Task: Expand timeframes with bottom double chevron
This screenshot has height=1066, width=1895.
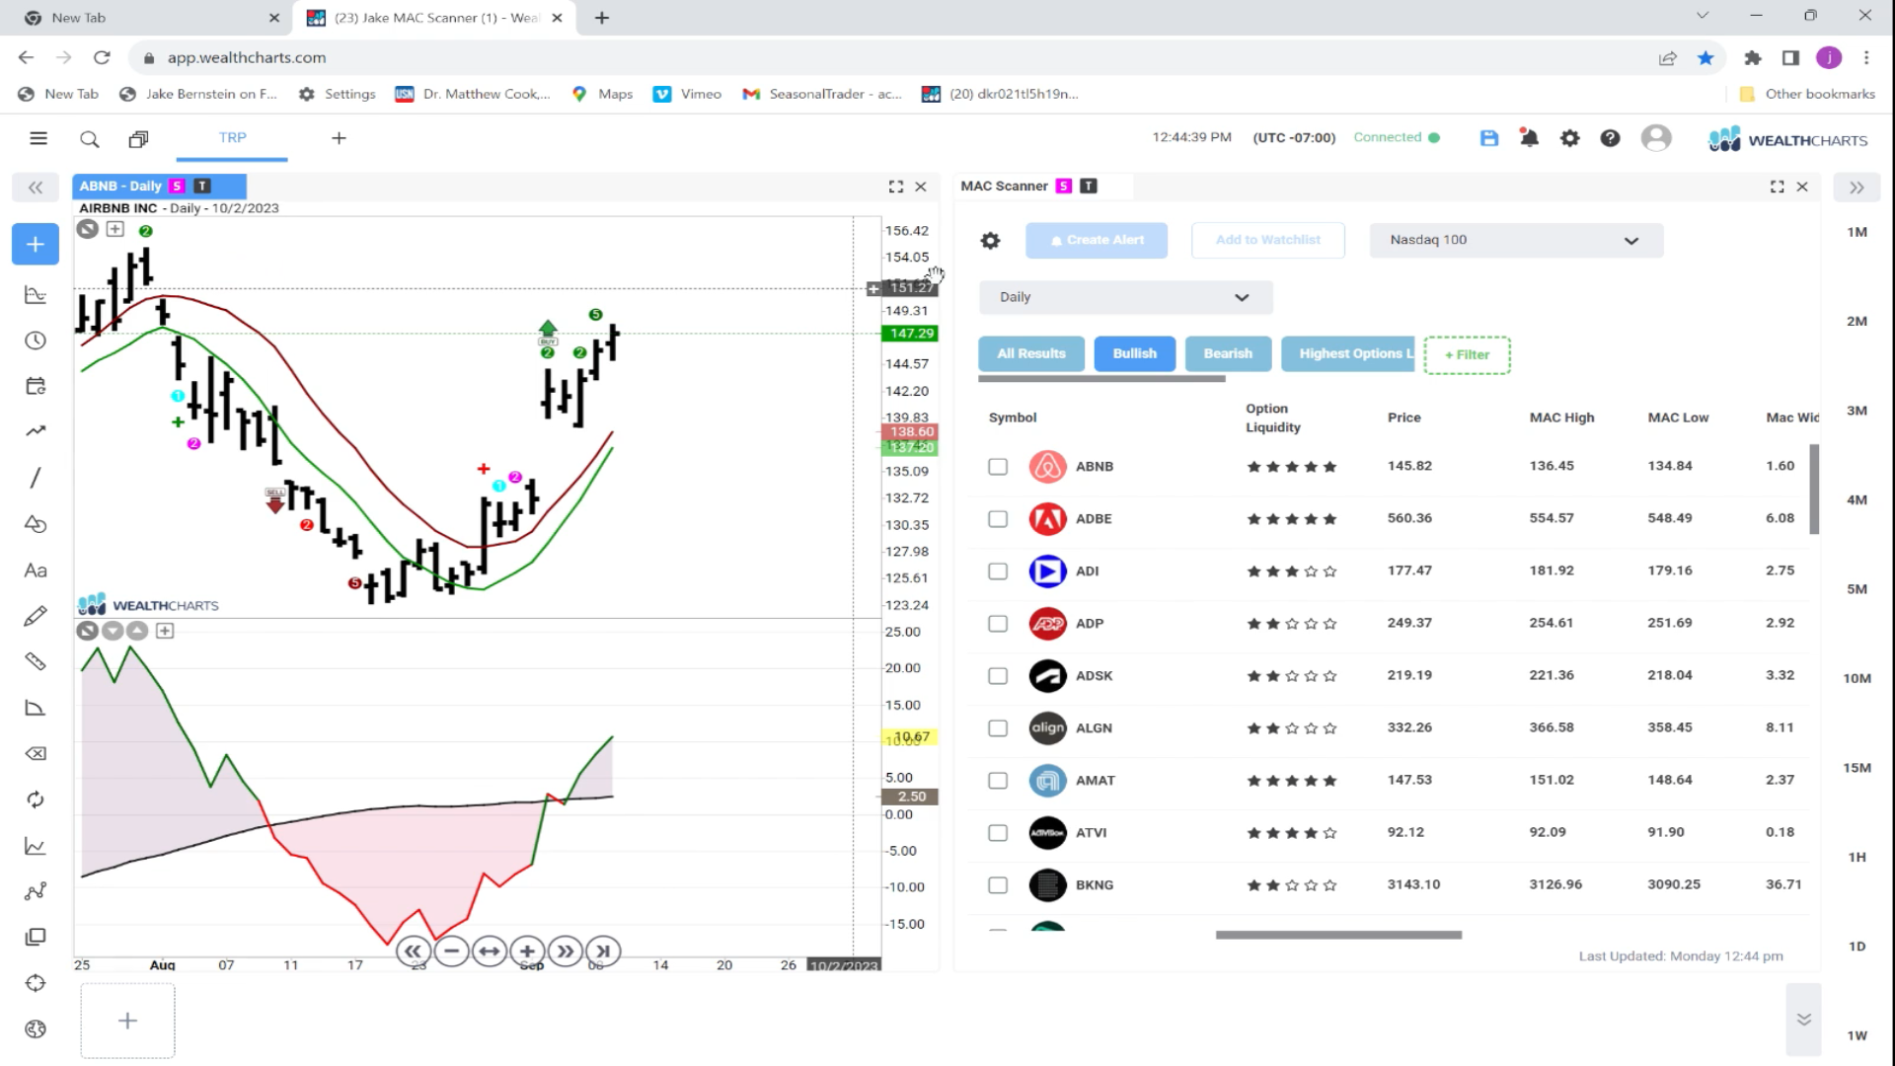Action: click(1803, 1020)
